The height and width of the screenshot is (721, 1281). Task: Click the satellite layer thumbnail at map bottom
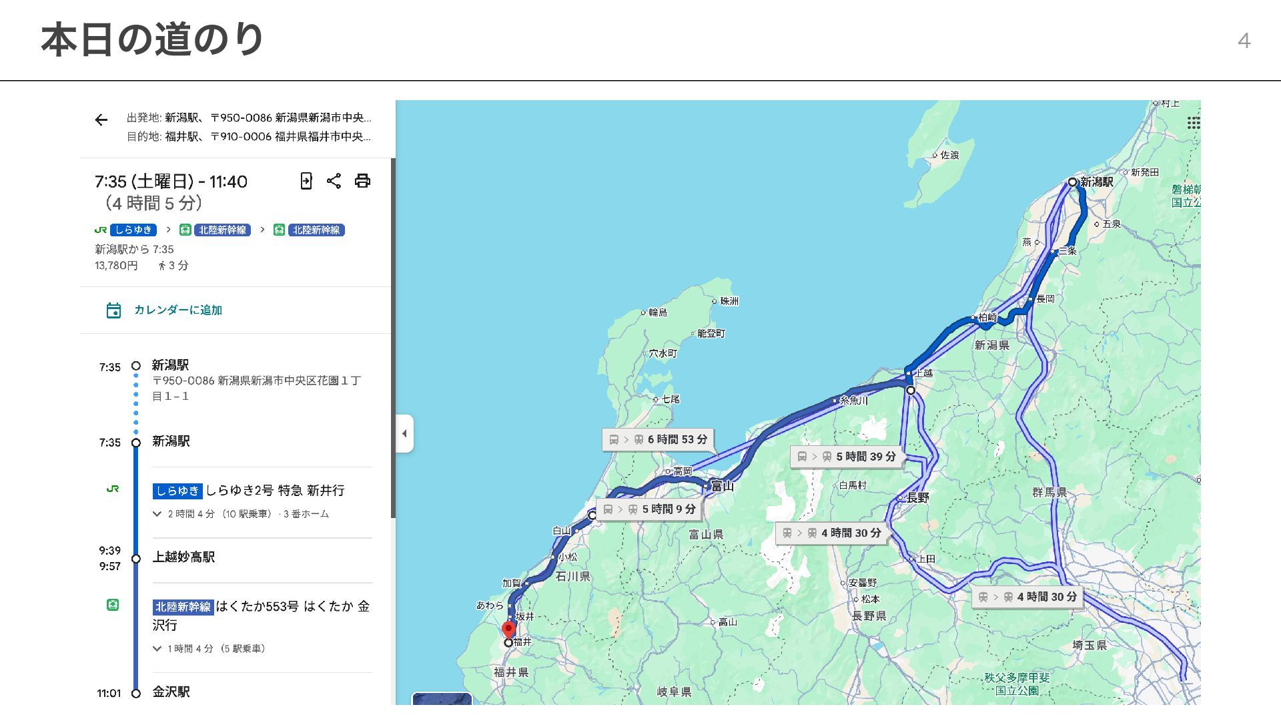coord(442,700)
